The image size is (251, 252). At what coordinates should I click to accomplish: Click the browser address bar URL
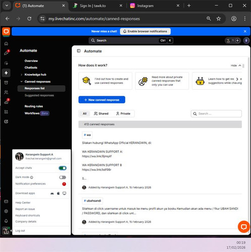coord(94,19)
